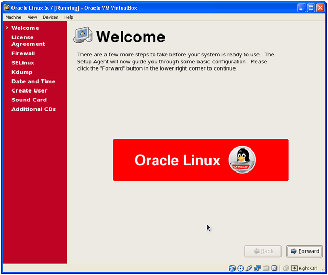Click the mouse integration status icon
Image resolution: width=328 pixels, height=275 pixels.
click(286, 268)
